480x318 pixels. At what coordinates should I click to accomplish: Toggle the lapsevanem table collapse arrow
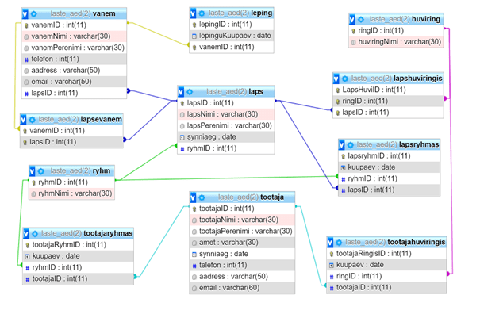click(x=25, y=119)
